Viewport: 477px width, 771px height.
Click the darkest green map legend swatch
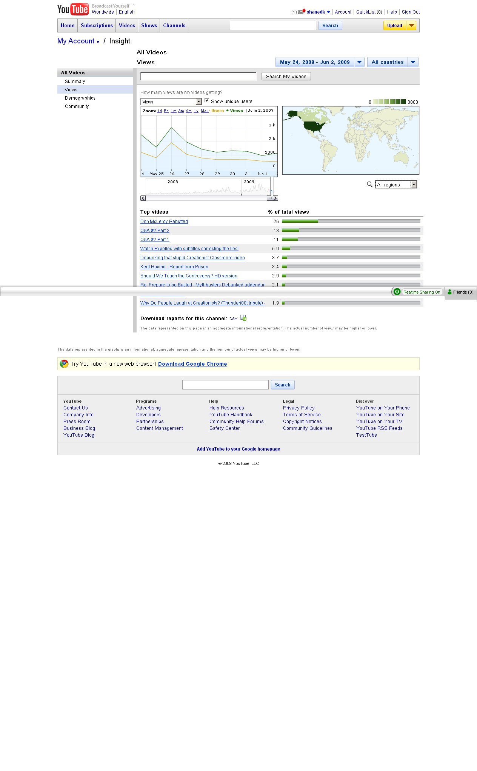(x=403, y=102)
